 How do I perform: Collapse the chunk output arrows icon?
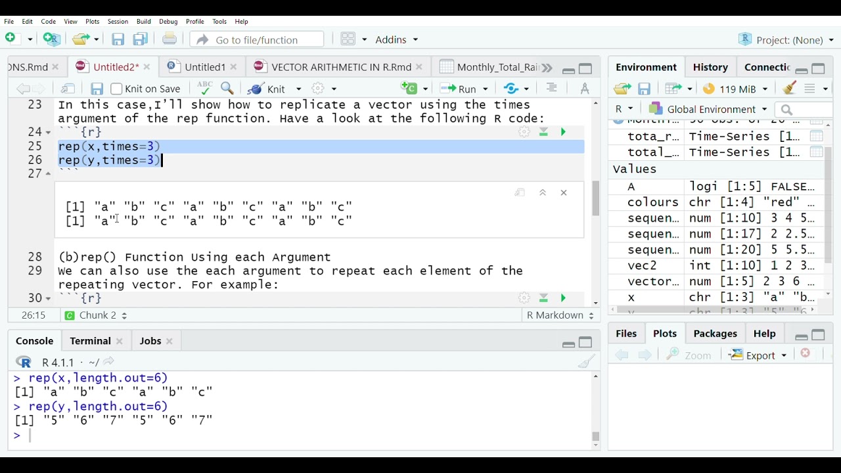coord(543,193)
